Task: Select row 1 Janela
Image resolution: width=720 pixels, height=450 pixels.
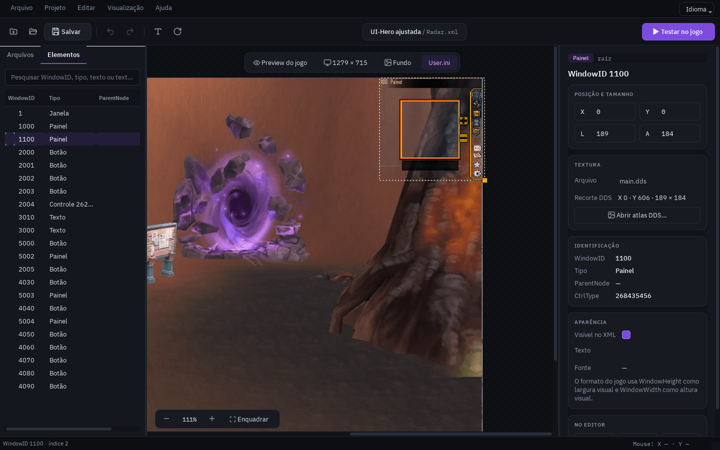Action: point(72,113)
